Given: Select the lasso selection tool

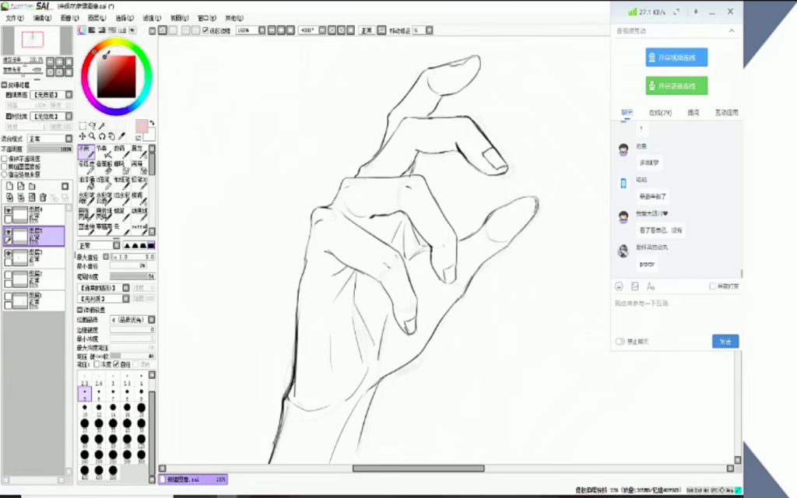Looking at the screenshot, I should pos(93,125).
